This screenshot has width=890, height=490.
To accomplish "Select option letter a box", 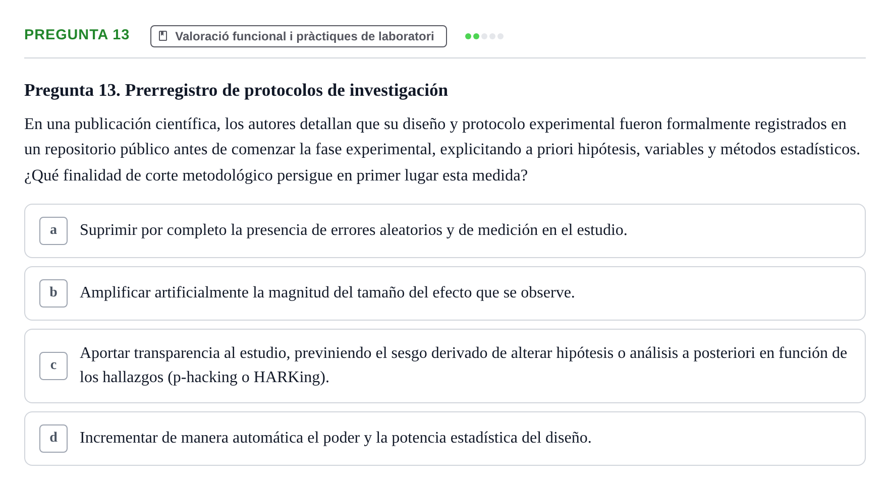I will point(53,231).
